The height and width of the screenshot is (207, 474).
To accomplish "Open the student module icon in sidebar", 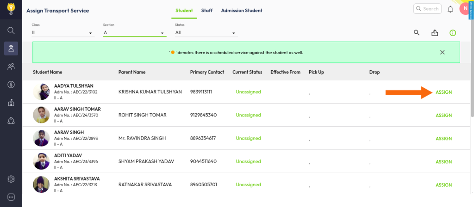I will click(11, 48).
